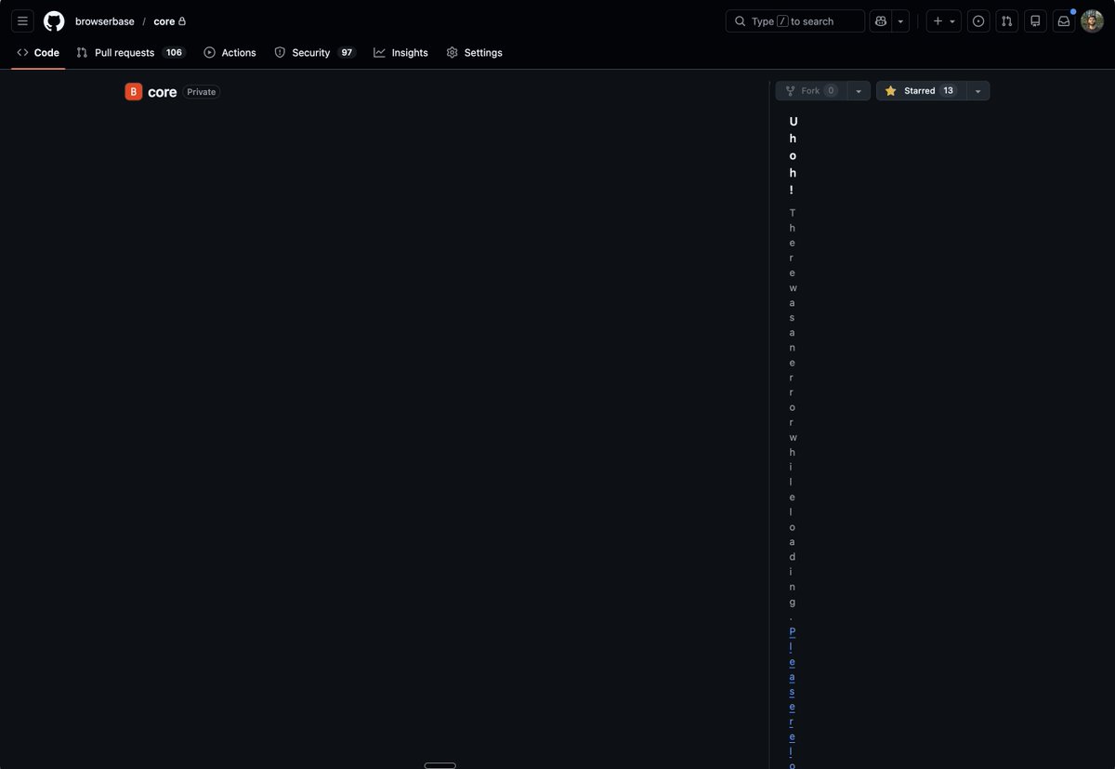This screenshot has width=1115, height=769.
Task: Open the browserbase organization link
Action: (x=105, y=21)
